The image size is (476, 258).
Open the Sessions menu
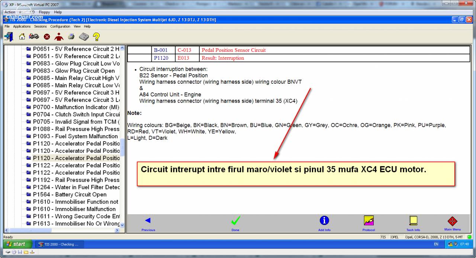click(x=41, y=26)
